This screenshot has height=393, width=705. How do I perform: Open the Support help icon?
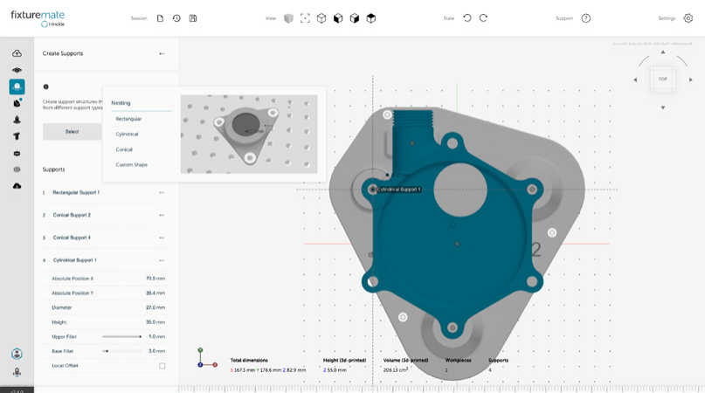point(586,18)
